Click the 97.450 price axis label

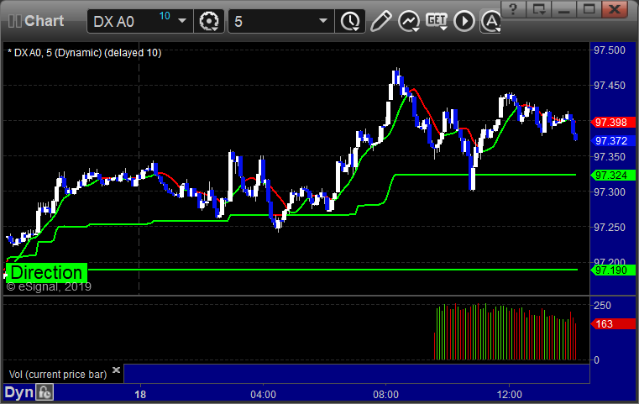point(610,86)
